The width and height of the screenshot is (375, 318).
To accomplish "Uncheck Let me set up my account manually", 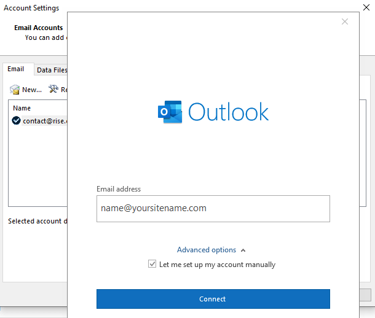I will point(152,264).
